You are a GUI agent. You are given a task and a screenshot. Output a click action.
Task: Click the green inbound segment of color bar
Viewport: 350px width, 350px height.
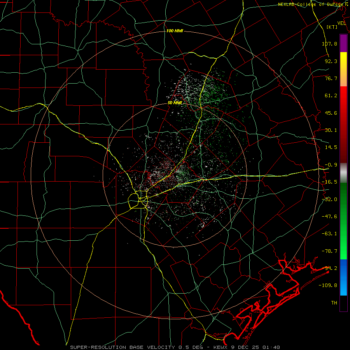[343, 221]
